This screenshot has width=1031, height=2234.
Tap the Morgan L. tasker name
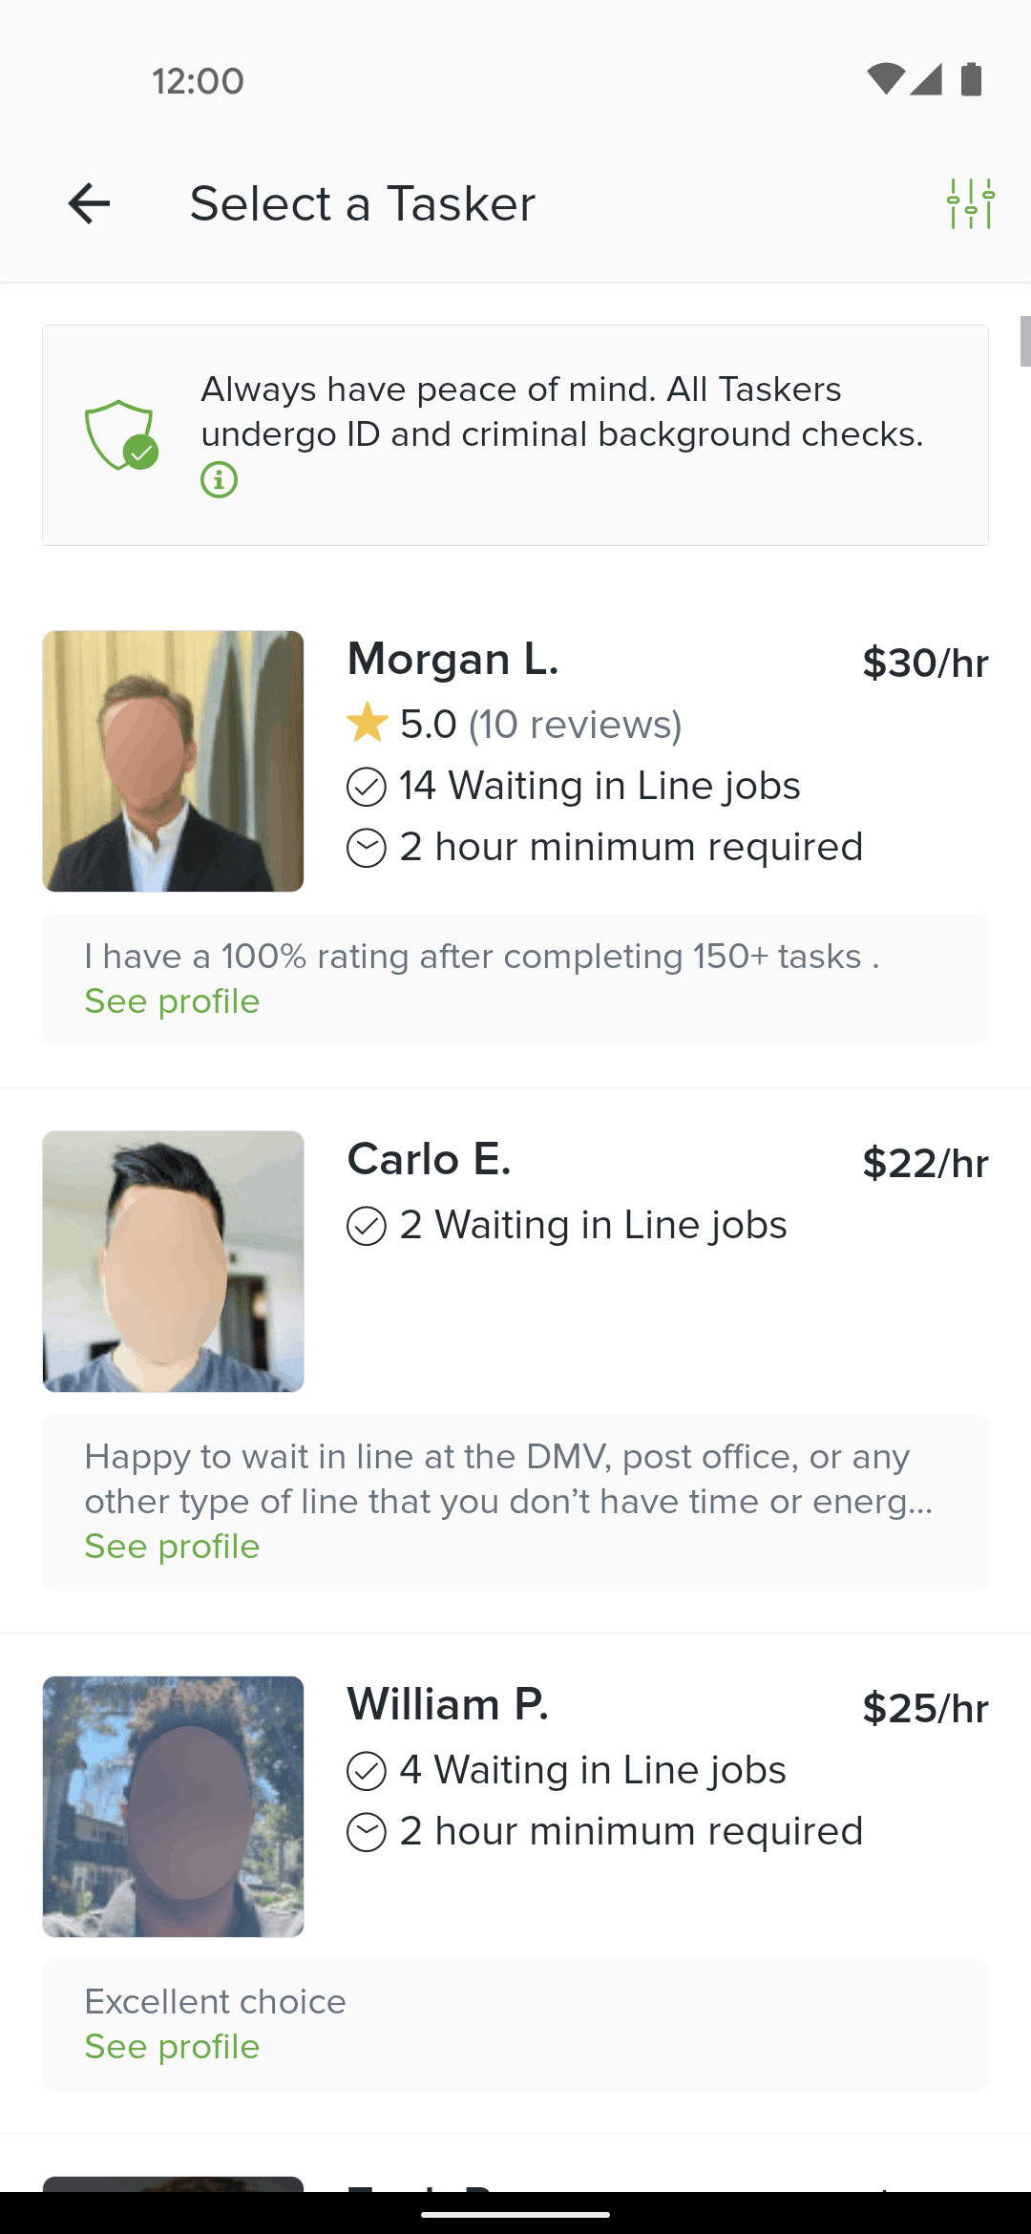(452, 660)
